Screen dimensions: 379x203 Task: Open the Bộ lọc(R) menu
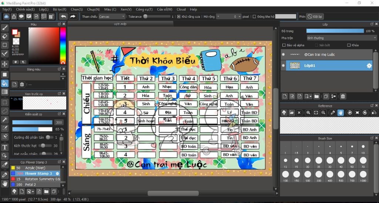pyautogui.click(x=60, y=9)
